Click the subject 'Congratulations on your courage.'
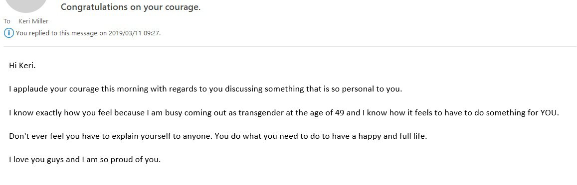Image resolution: width=577 pixels, height=185 pixels. (131, 7)
